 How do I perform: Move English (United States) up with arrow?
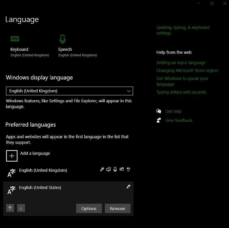10,208
